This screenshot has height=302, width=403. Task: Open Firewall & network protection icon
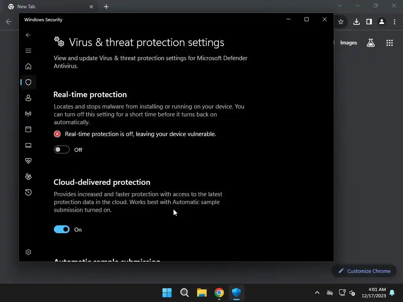[x=28, y=114]
